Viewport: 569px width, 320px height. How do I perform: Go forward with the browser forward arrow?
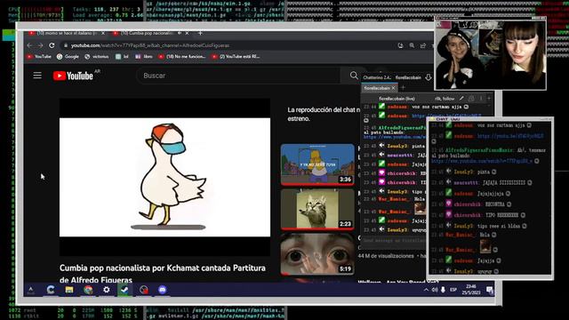pos(40,45)
